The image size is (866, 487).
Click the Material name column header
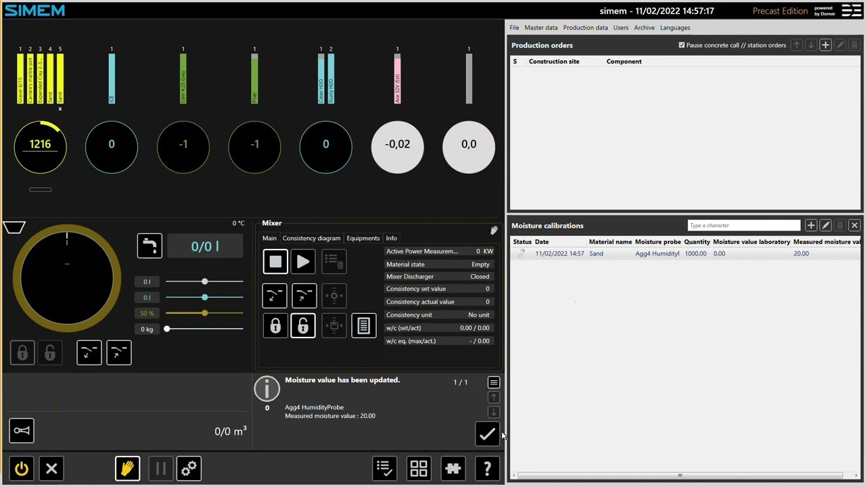coord(610,241)
